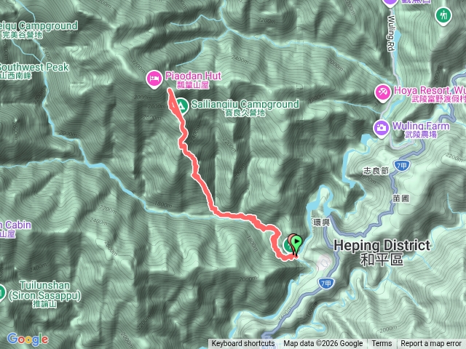The height and width of the screenshot is (349, 466).
Task: Open Keyboard shortcuts
Action: tap(242, 343)
